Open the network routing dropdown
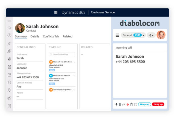 tap(151, 35)
